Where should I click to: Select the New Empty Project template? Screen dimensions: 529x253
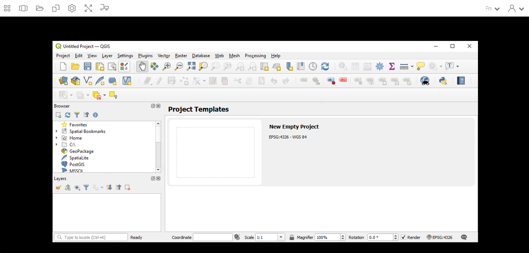[x=215, y=152]
